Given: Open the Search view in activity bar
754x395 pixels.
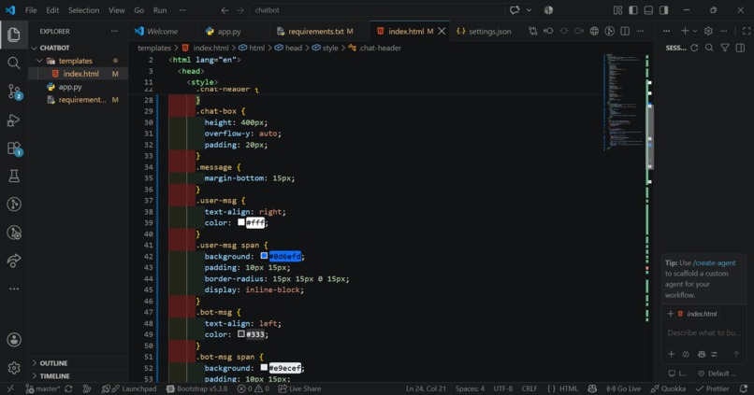Looking at the screenshot, I should (x=14, y=63).
